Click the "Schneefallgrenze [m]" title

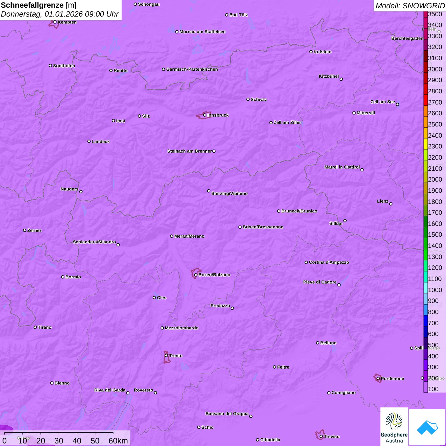[39, 5]
